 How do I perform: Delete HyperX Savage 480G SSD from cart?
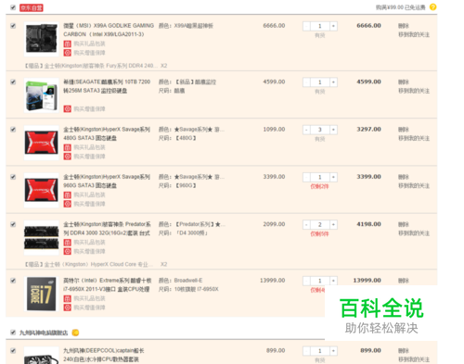tap(404, 130)
